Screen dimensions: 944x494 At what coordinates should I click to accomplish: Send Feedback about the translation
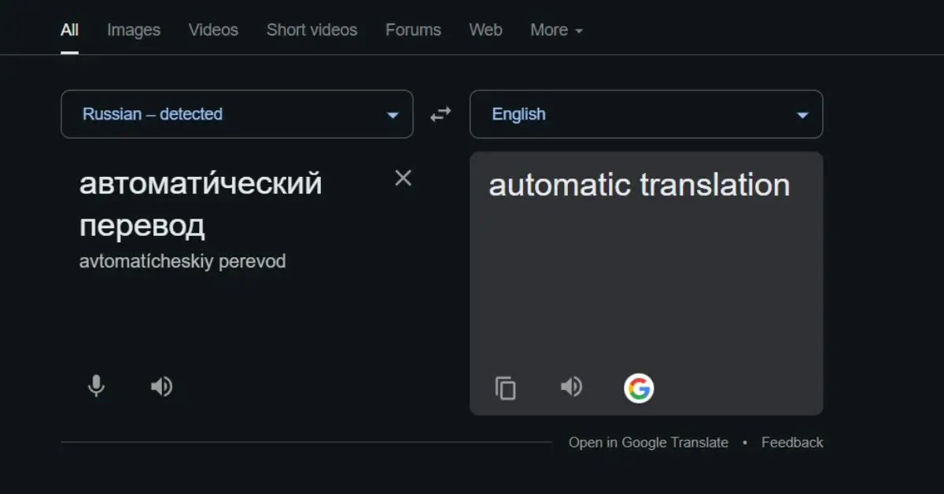pyautogui.click(x=792, y=442)
